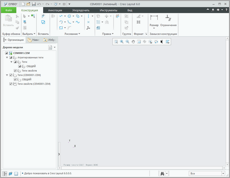This screenshot has width=230, height=178.
Task: Toggle checkbox for Теги (CEM0001.CEM)
Action: tap(11, 75)
